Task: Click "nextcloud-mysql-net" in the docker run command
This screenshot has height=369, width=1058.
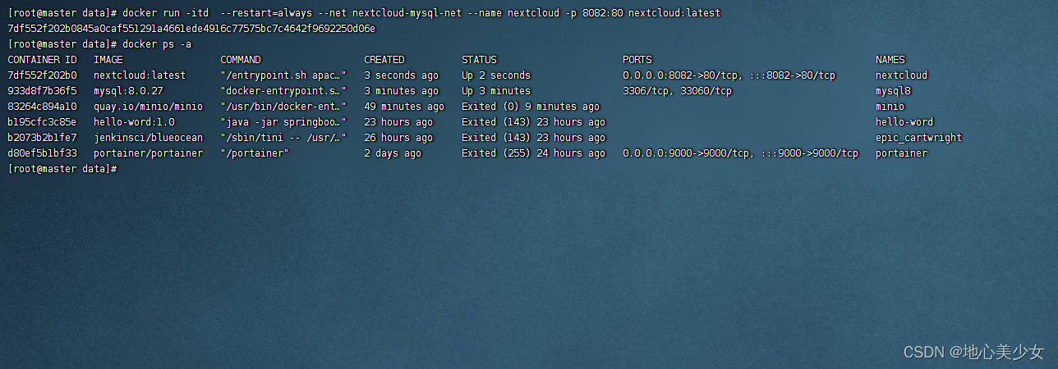Action: [x=407, y=13]
